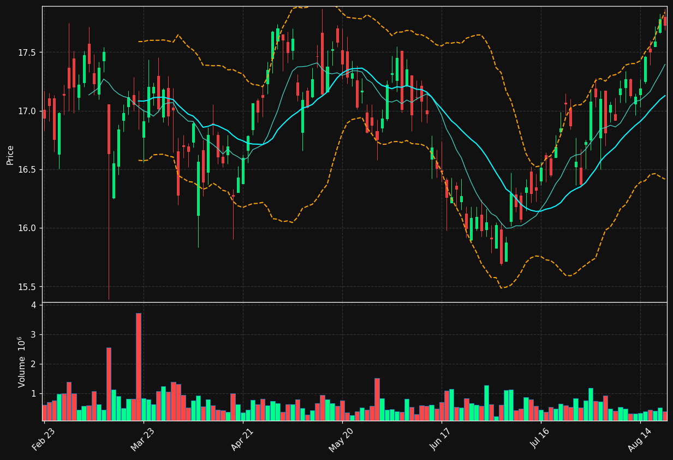Click the volume axis label 4
Screen dimensions: 673x460
(33, 305)
